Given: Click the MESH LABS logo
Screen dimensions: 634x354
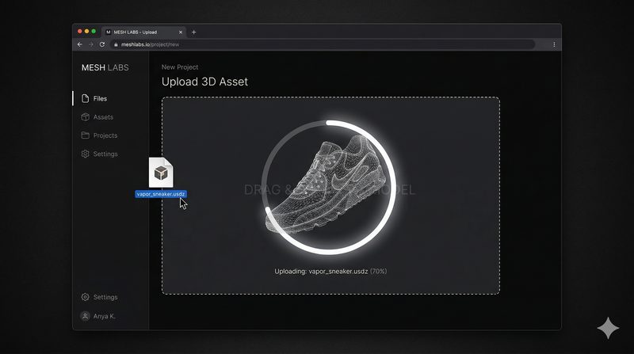Looking at the screenshot, I should pos(105,68).
